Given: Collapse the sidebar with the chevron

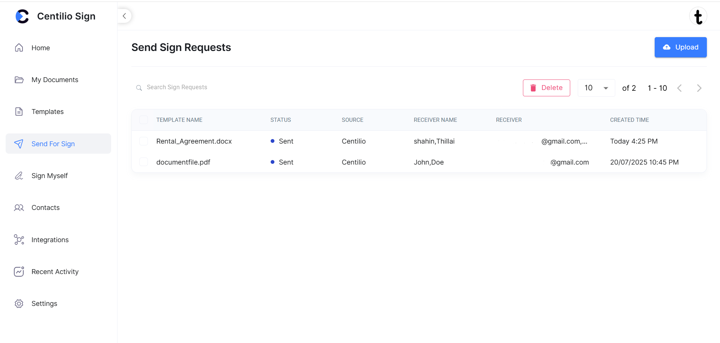Looking at the screenshot, I should click(124, 16).
